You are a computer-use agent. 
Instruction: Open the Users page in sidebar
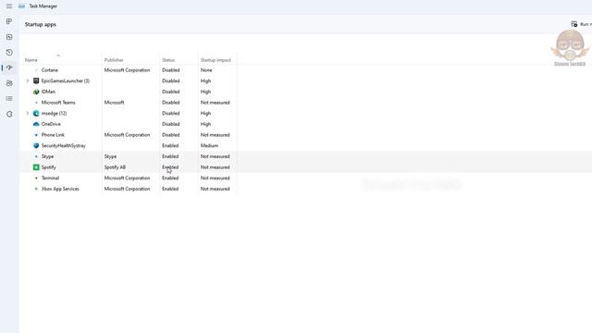click(x=9, y=83)
